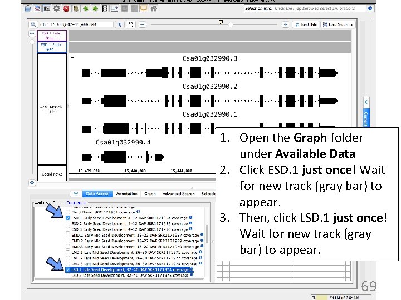Select the Gene Models track label
The image size is (401, 300).
[x=52, y=109]
